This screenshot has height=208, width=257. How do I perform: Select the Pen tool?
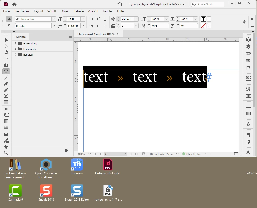click(x=6, y=84)
